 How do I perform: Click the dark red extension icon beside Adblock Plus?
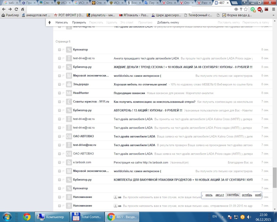[267, 9]
